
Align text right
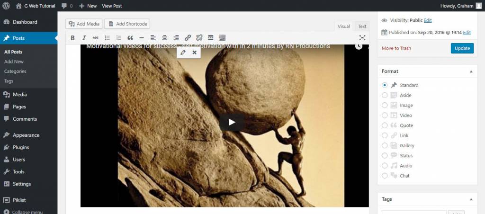[176, 38]
